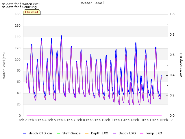This screenshot has width=185, height=139.
Task: Toggle the Staff Gauge legend label
Action: [x=71, y=133]
